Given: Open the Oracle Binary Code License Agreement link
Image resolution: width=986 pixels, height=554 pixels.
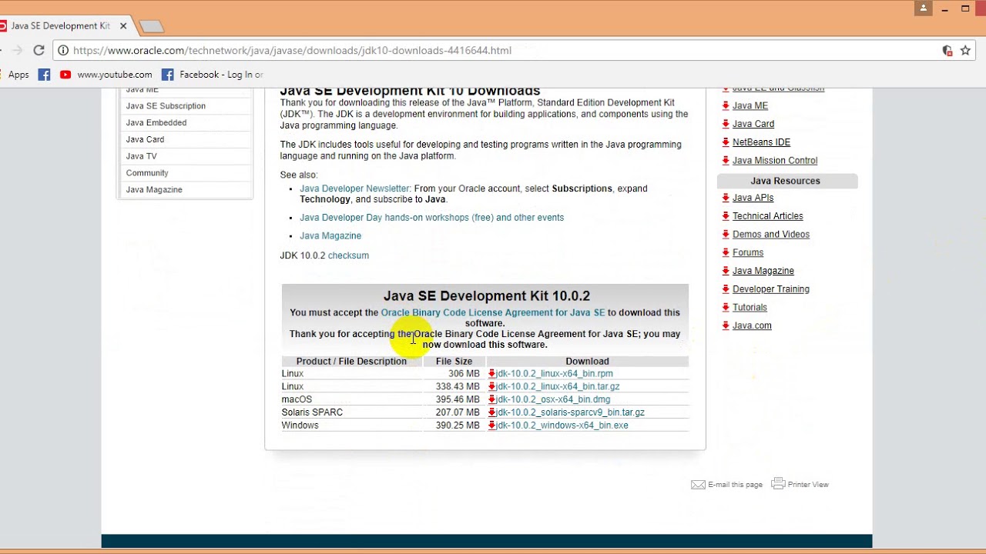Looking at the screenshot, I should [x=493, y=312].
